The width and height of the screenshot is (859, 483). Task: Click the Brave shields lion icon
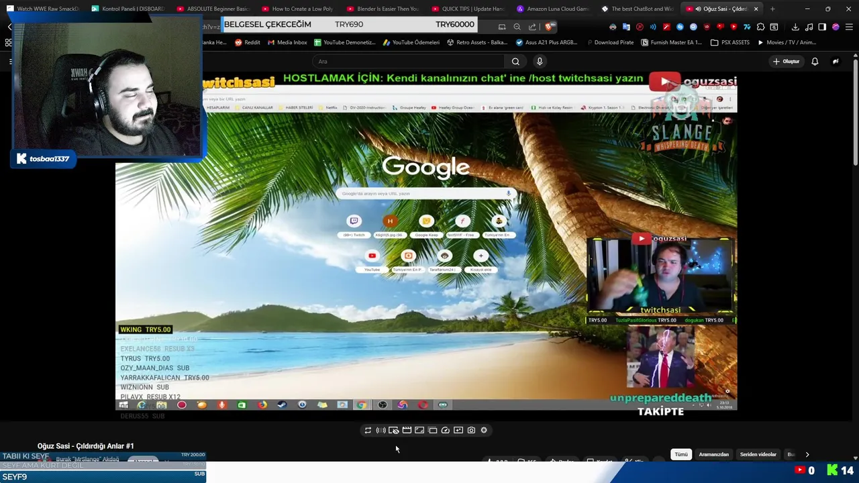pyautogui.click(x=548, y=27)
